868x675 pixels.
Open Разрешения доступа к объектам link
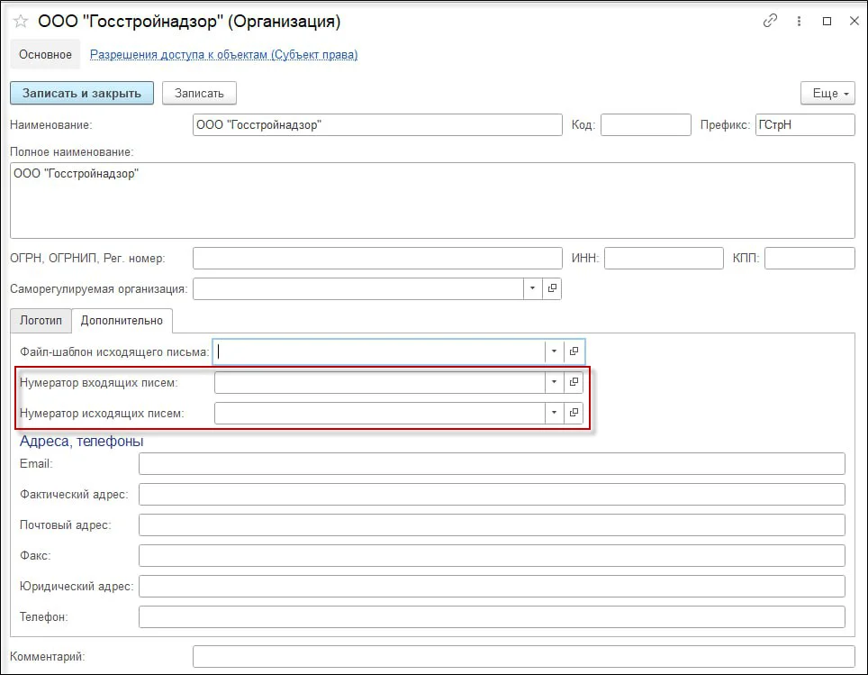coord(223,55)
